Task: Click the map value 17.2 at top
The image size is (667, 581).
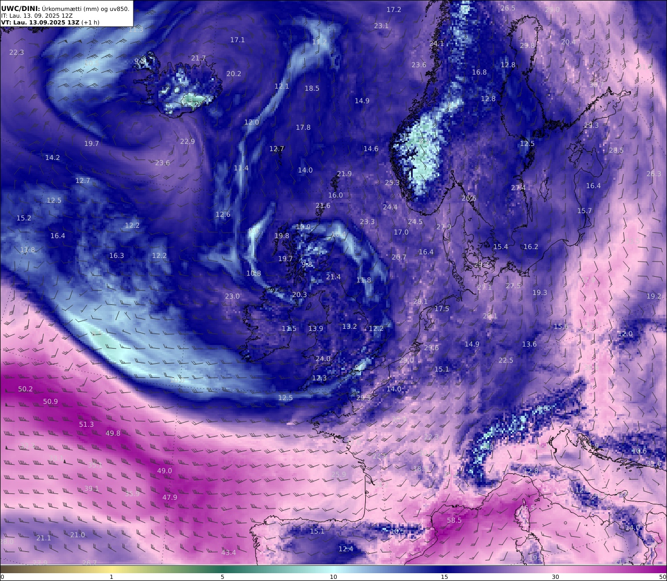Action: click(394, 9)
